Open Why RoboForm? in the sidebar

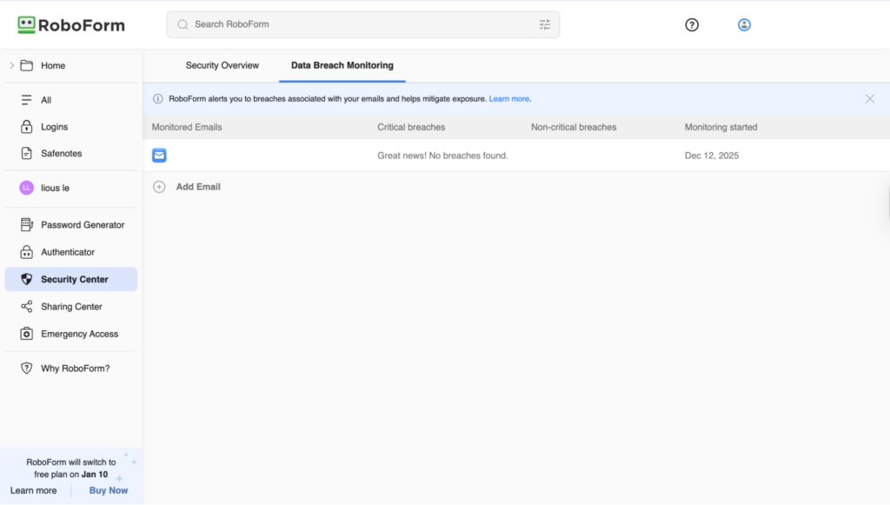click(71, 369)
